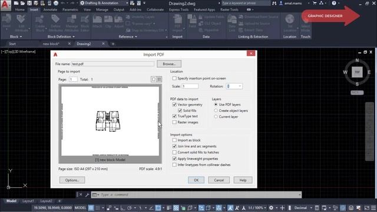Select Use PDF layers radio button

click(x=216, y=105)
